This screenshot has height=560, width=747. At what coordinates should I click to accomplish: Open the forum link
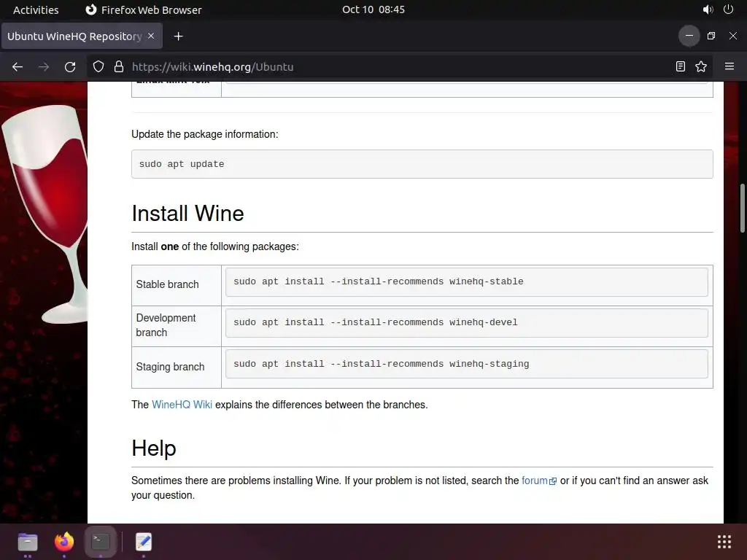click(539, 481)
